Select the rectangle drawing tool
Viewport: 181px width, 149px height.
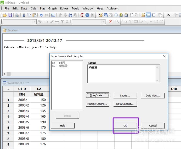click(x=136, y=21)
